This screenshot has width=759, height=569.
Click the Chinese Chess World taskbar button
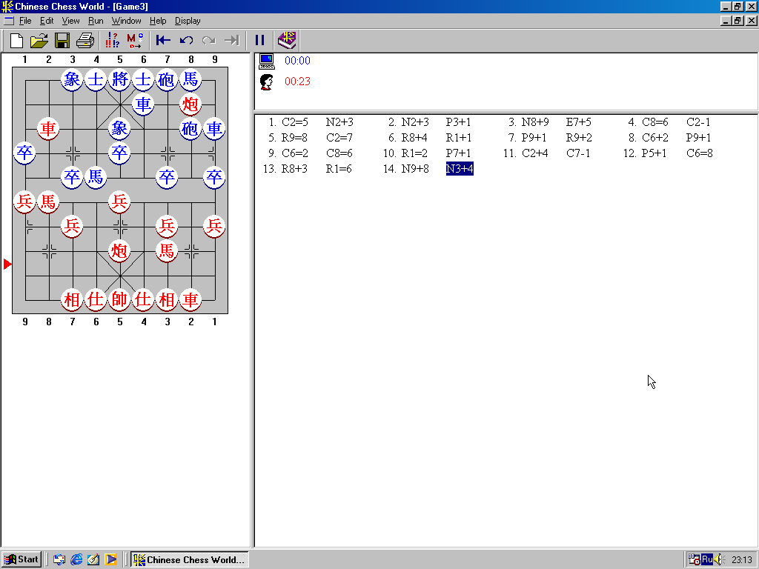click(x=189, y=559)
